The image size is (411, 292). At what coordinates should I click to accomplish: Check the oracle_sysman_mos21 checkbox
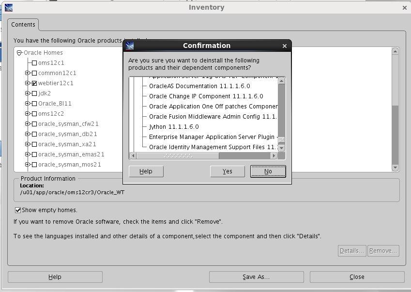[x=34, y=165]
